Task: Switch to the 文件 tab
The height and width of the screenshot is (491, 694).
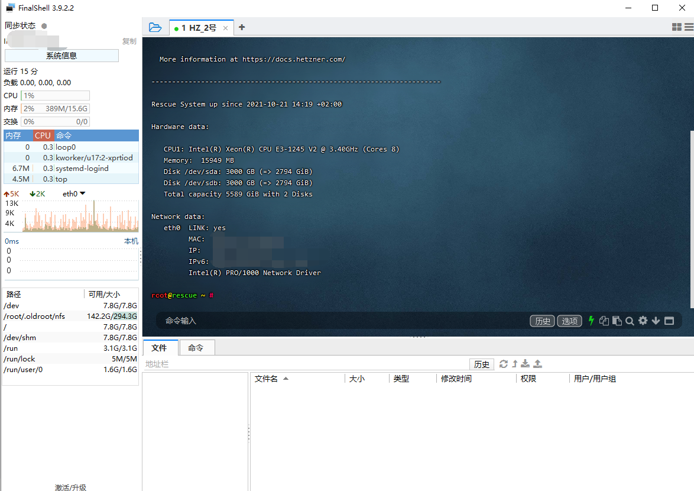Action: (x=160, y=348)
